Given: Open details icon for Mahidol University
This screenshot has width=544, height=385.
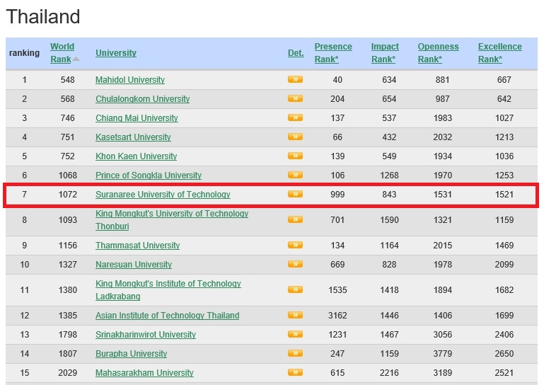Looking at the screenshot, I should tap(295, 79).
